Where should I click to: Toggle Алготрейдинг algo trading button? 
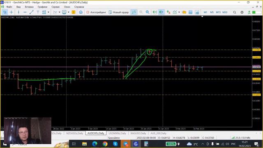pos(96,12)
